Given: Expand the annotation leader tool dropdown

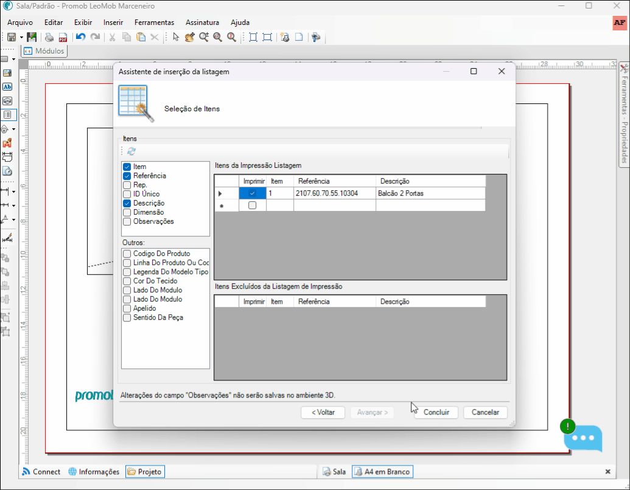Looking at the screenshot, I should point(13,220).
